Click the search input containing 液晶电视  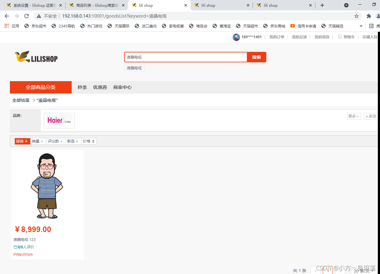(185, 57)
